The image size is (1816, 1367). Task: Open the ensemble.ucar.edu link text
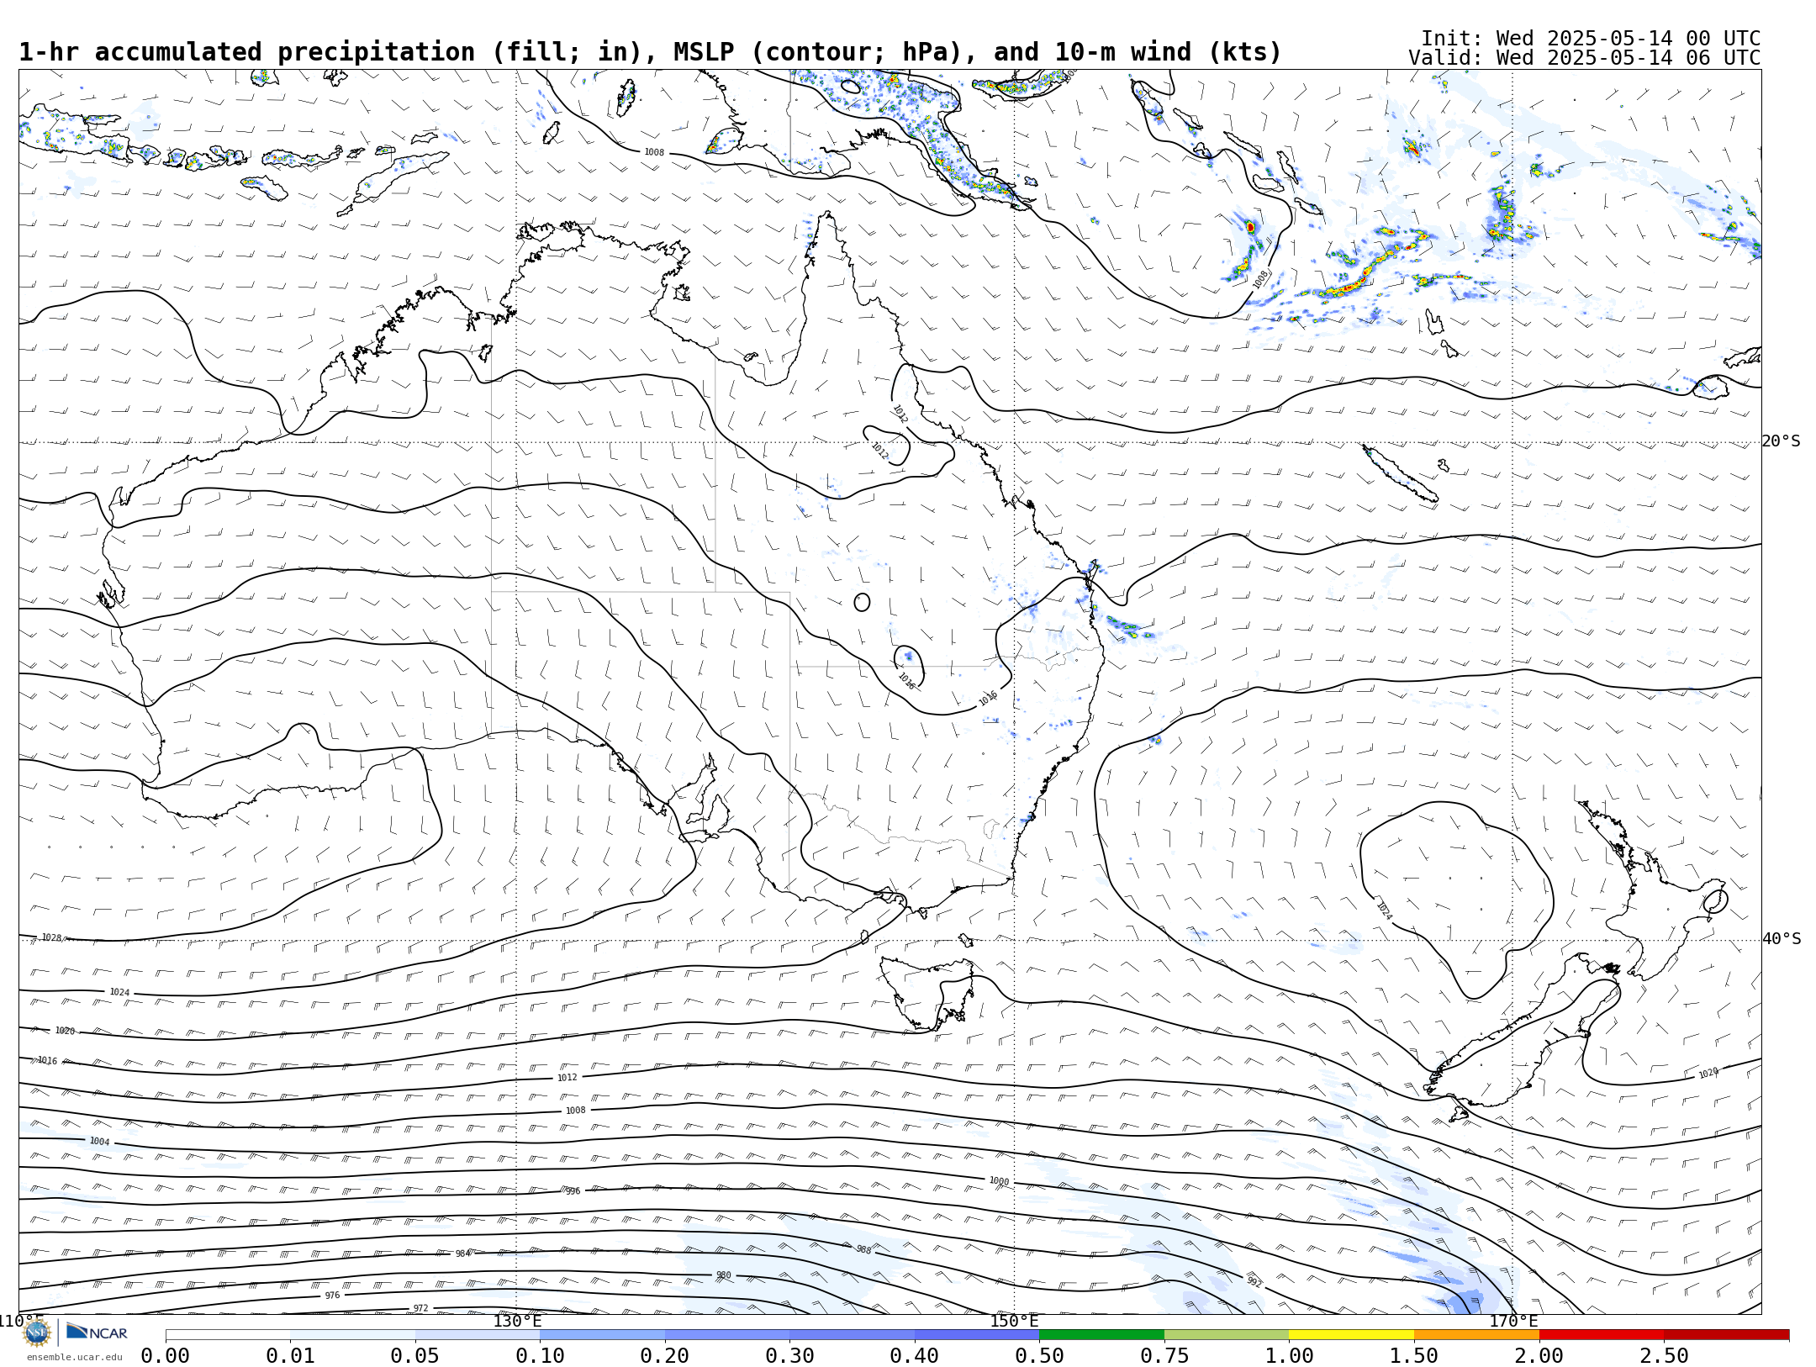tap(74, 1357)
